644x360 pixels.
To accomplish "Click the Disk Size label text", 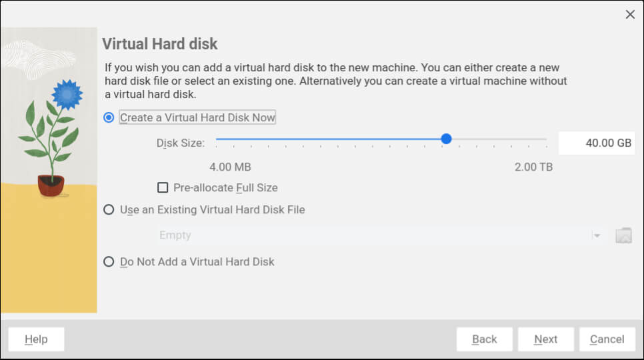I will 180,143.
